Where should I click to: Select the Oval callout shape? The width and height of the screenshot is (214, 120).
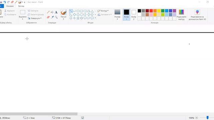89,18
